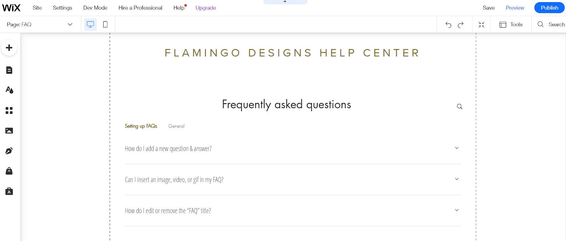This screenshot has width=566, height=241.
Task: Collapse the top bar with the arrow handle
Action: (x=285, y=2)
